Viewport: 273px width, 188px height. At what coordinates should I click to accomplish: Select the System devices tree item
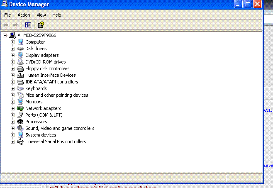(x=41, y=135)
